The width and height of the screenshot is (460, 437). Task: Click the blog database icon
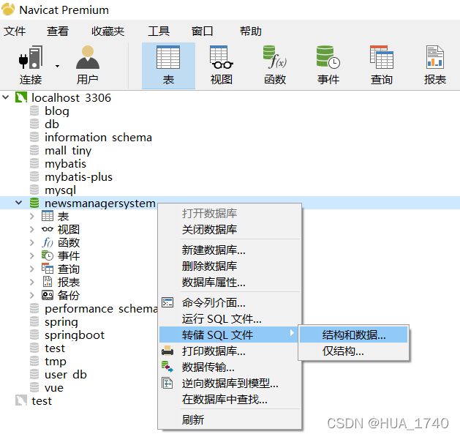[34, 111]
